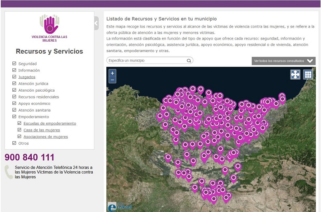Click the full-extent arrows icon on map
Viewport: 321px width, 212px height.
(x=295, y=74)
